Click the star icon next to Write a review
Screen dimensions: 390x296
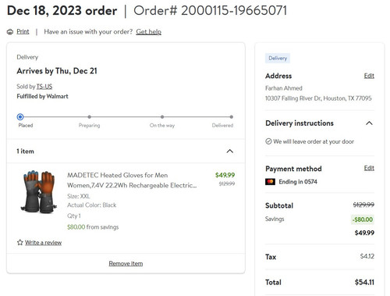point(20,242)
